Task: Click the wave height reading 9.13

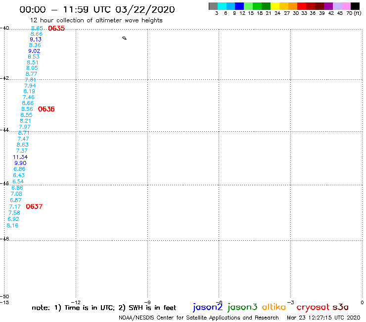Action: (x=36, y=39)
